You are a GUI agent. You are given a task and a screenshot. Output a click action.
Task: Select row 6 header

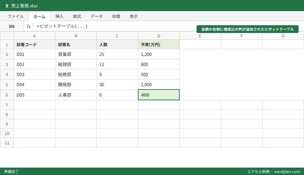pos(7,95)
